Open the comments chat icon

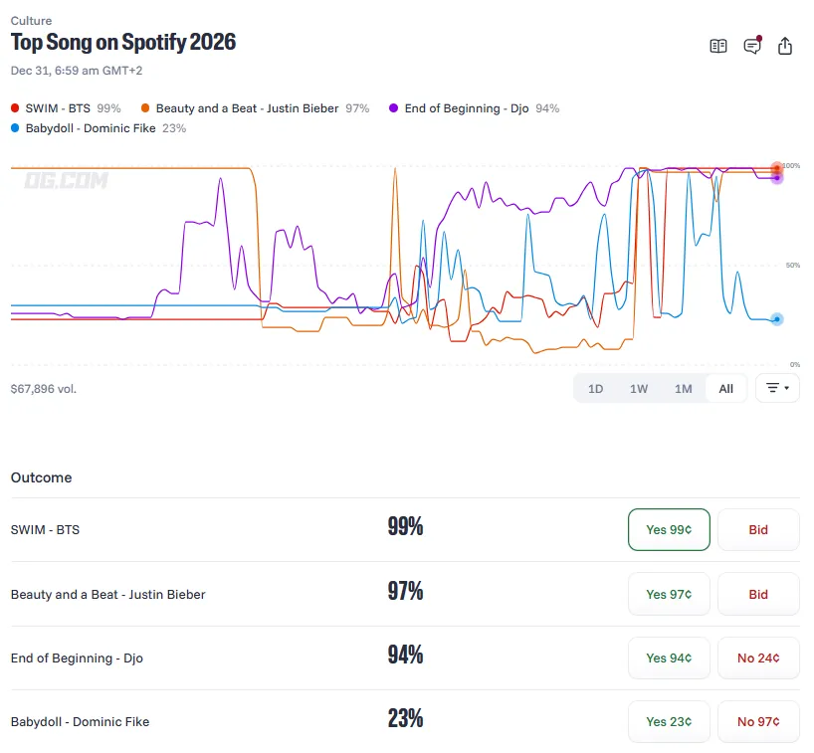click(x=752, y=46)
